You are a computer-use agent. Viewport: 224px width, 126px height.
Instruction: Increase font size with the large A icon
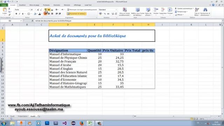[38, 10]
